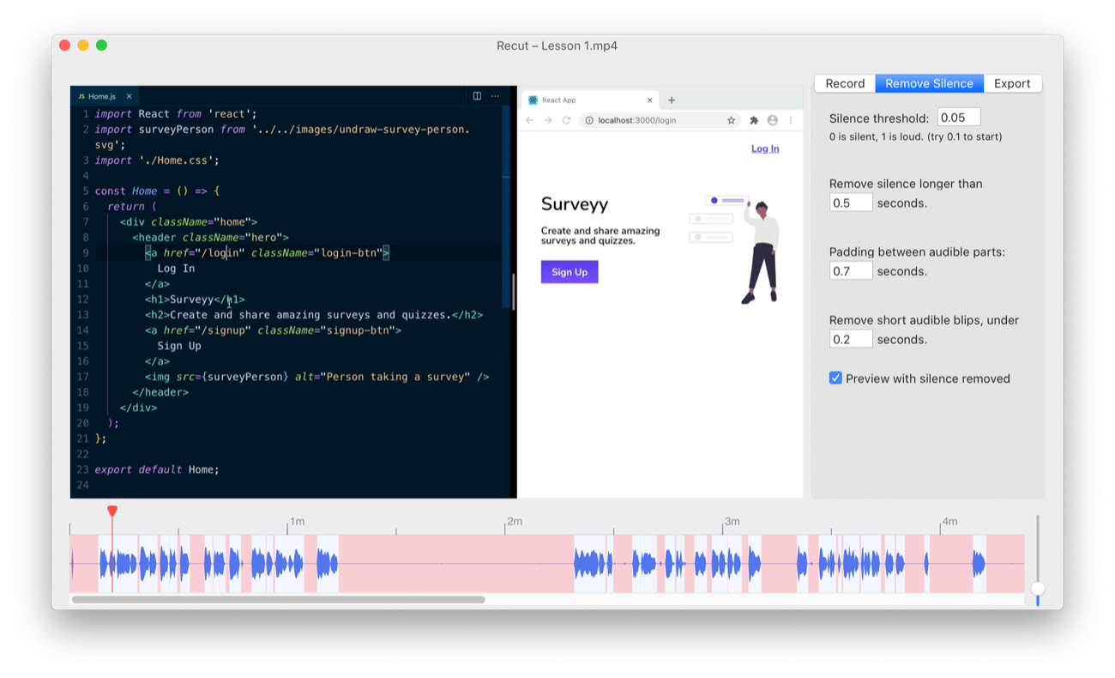The width and height of the screenshot is (1115, 678).
Task: Click the Sign Up button in preview
Action: pos(570,272)
